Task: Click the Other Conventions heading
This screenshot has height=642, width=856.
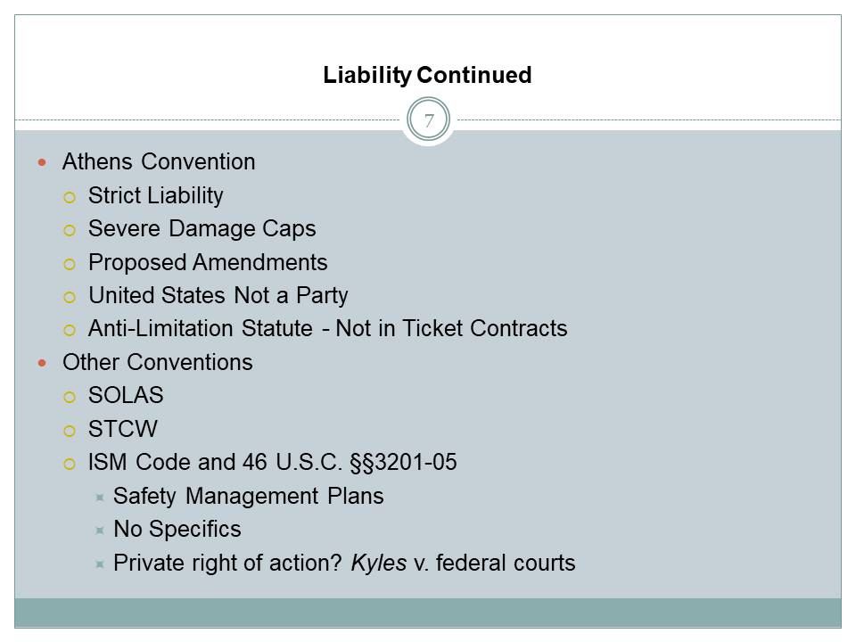Action: click(x=157, y=363)
